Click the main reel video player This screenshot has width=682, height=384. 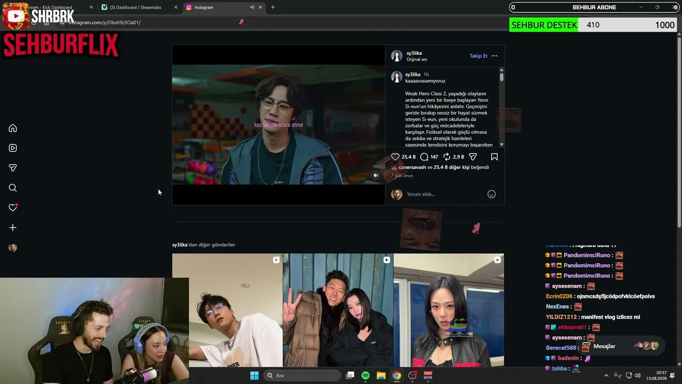278,125
